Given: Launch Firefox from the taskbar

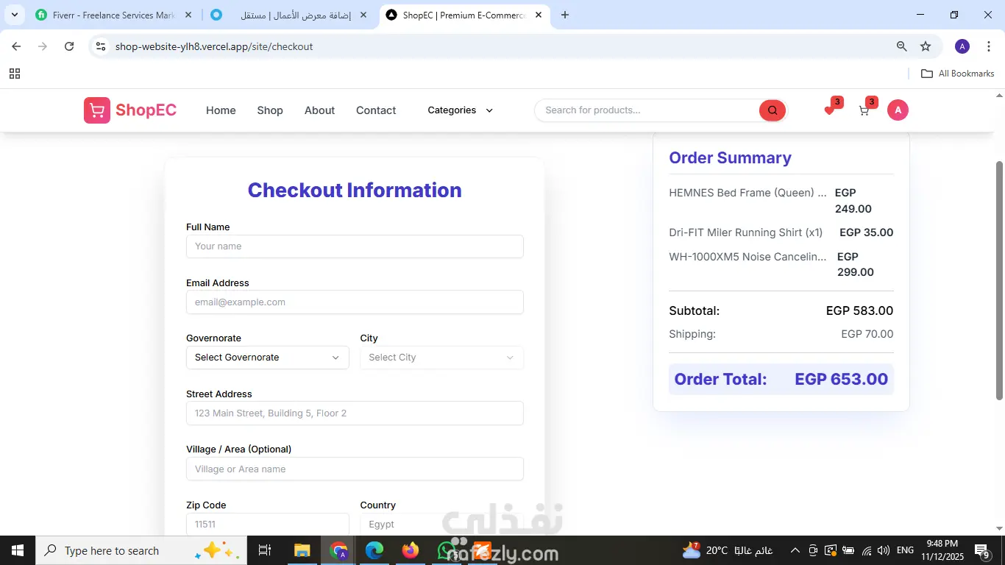Looking at the screenshot, I should (411, 550).
